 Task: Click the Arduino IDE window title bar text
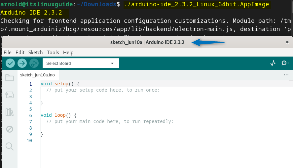click(x=147, y=42)
